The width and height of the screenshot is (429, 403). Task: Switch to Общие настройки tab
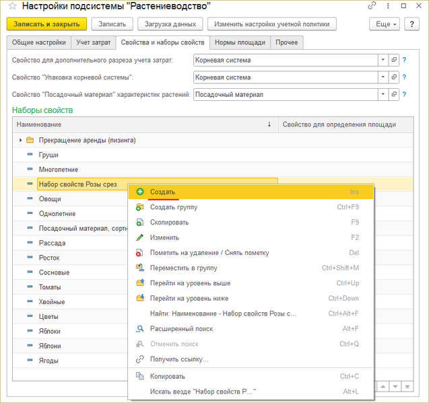coord(39,42)
